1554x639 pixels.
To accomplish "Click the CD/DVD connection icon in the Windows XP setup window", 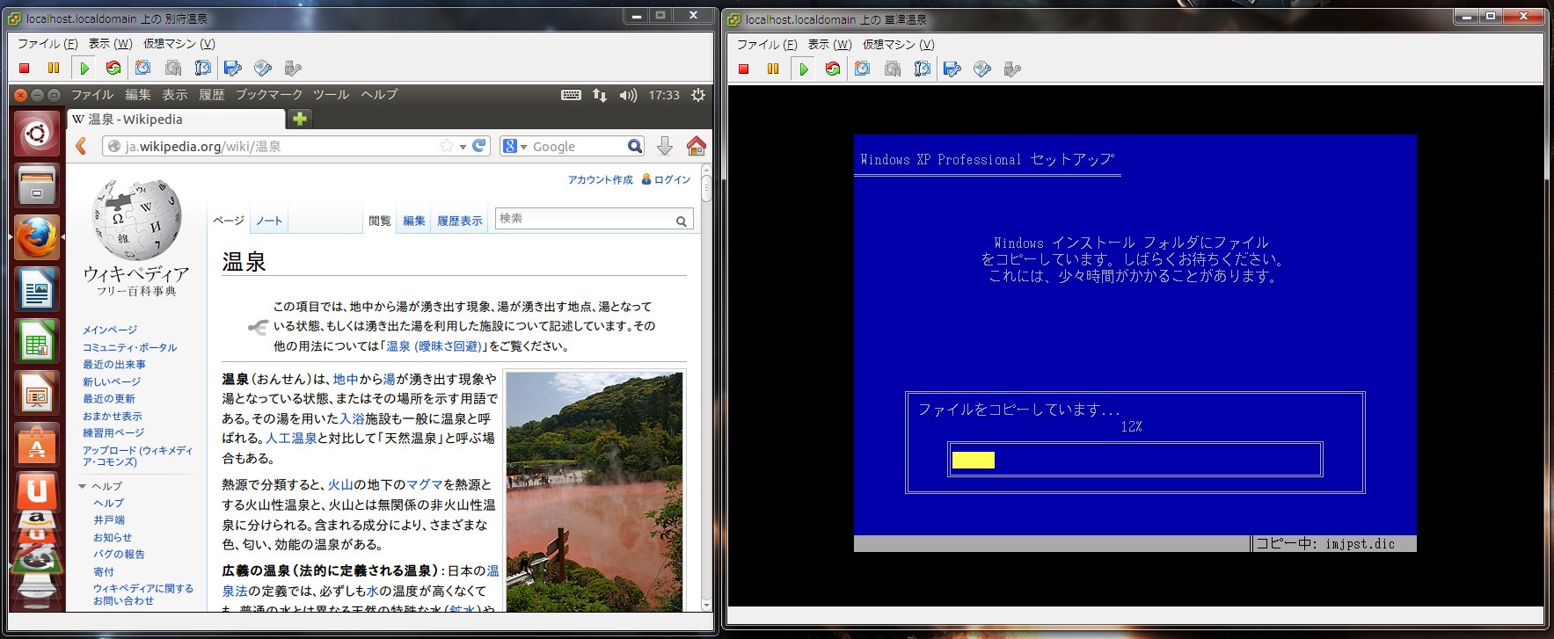I will click(982, 69).
